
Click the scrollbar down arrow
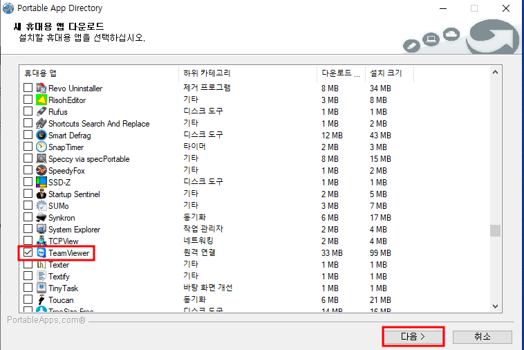[495, 306]
